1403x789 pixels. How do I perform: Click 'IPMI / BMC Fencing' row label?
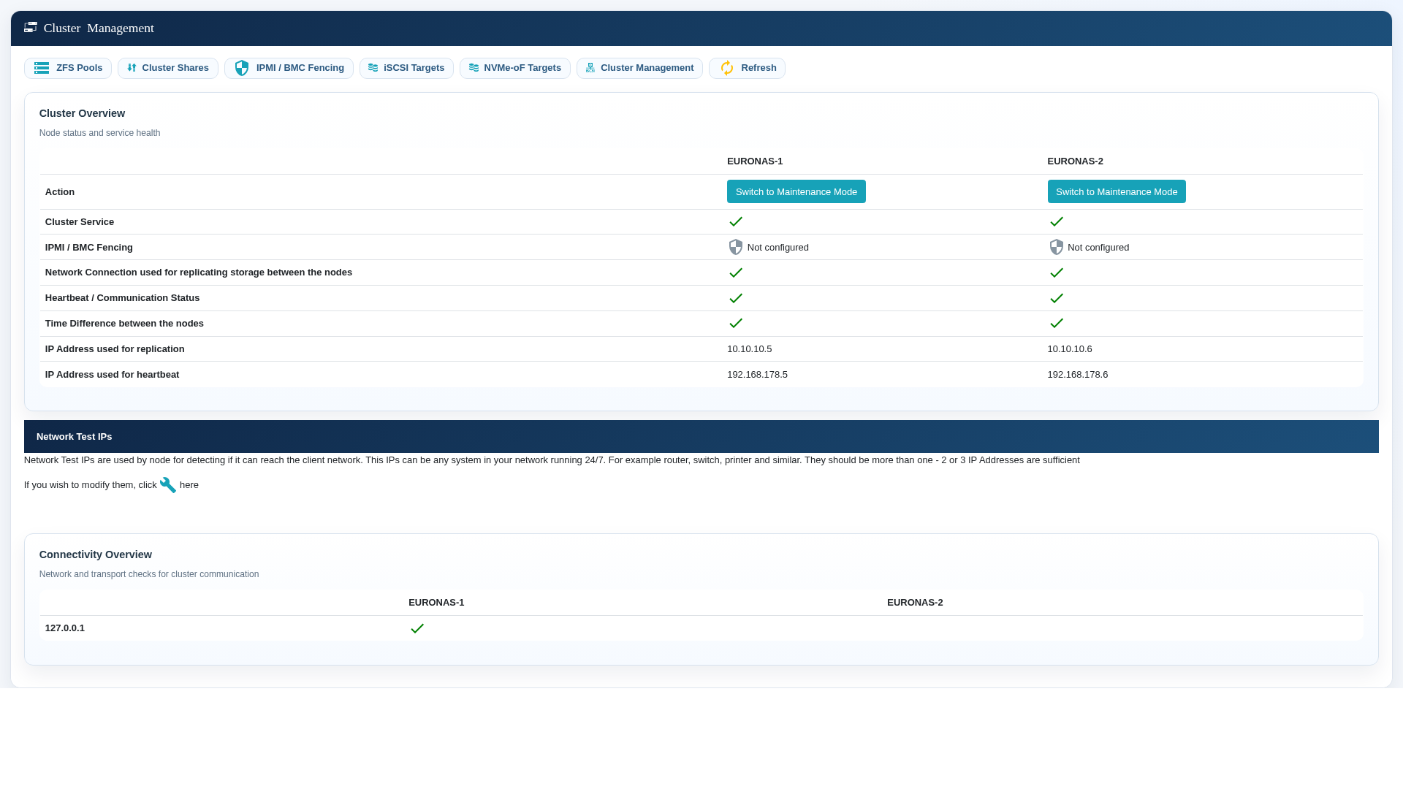point(89,248)
